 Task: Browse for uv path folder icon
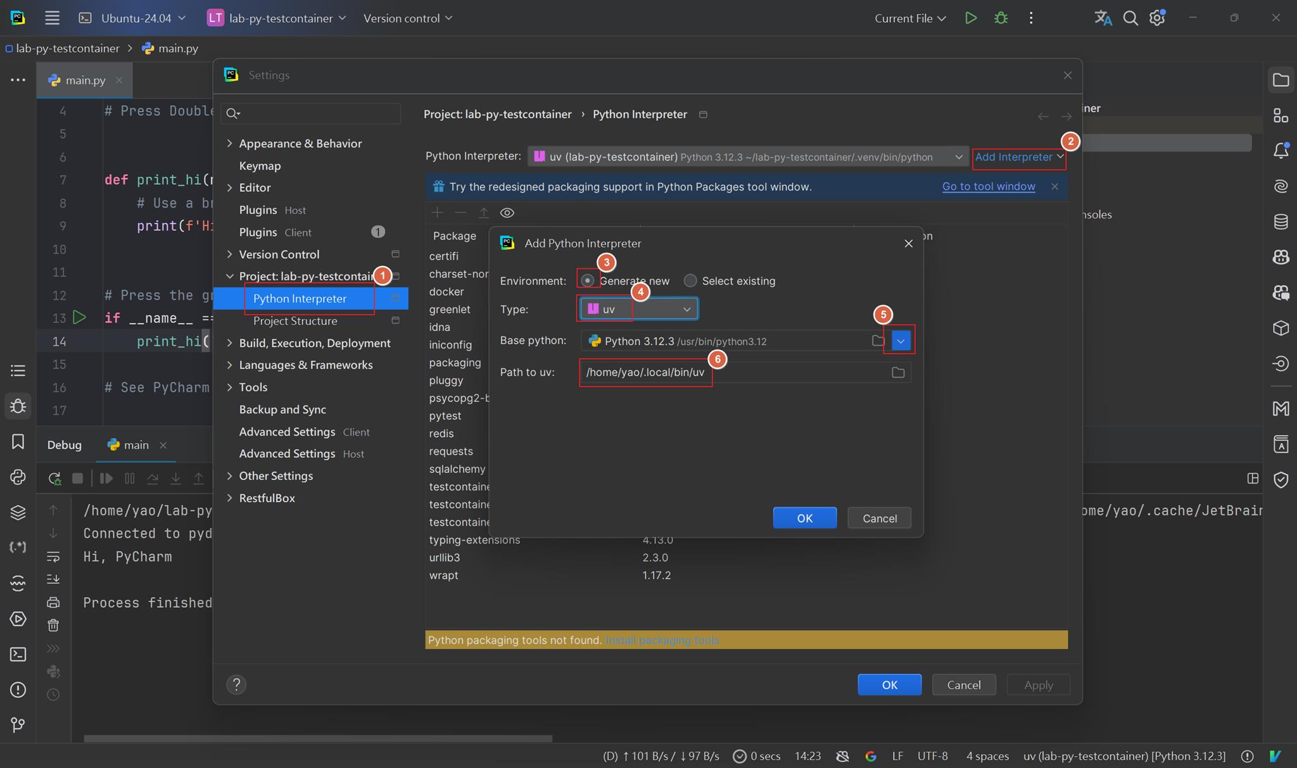898,372
